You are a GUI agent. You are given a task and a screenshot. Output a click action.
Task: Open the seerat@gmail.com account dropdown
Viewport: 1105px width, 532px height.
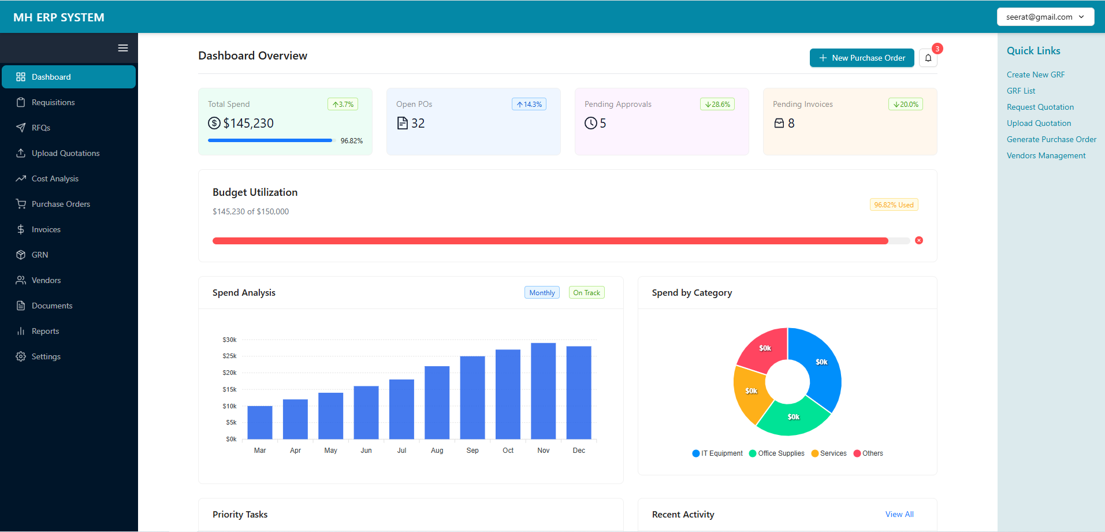point(1045,17)
